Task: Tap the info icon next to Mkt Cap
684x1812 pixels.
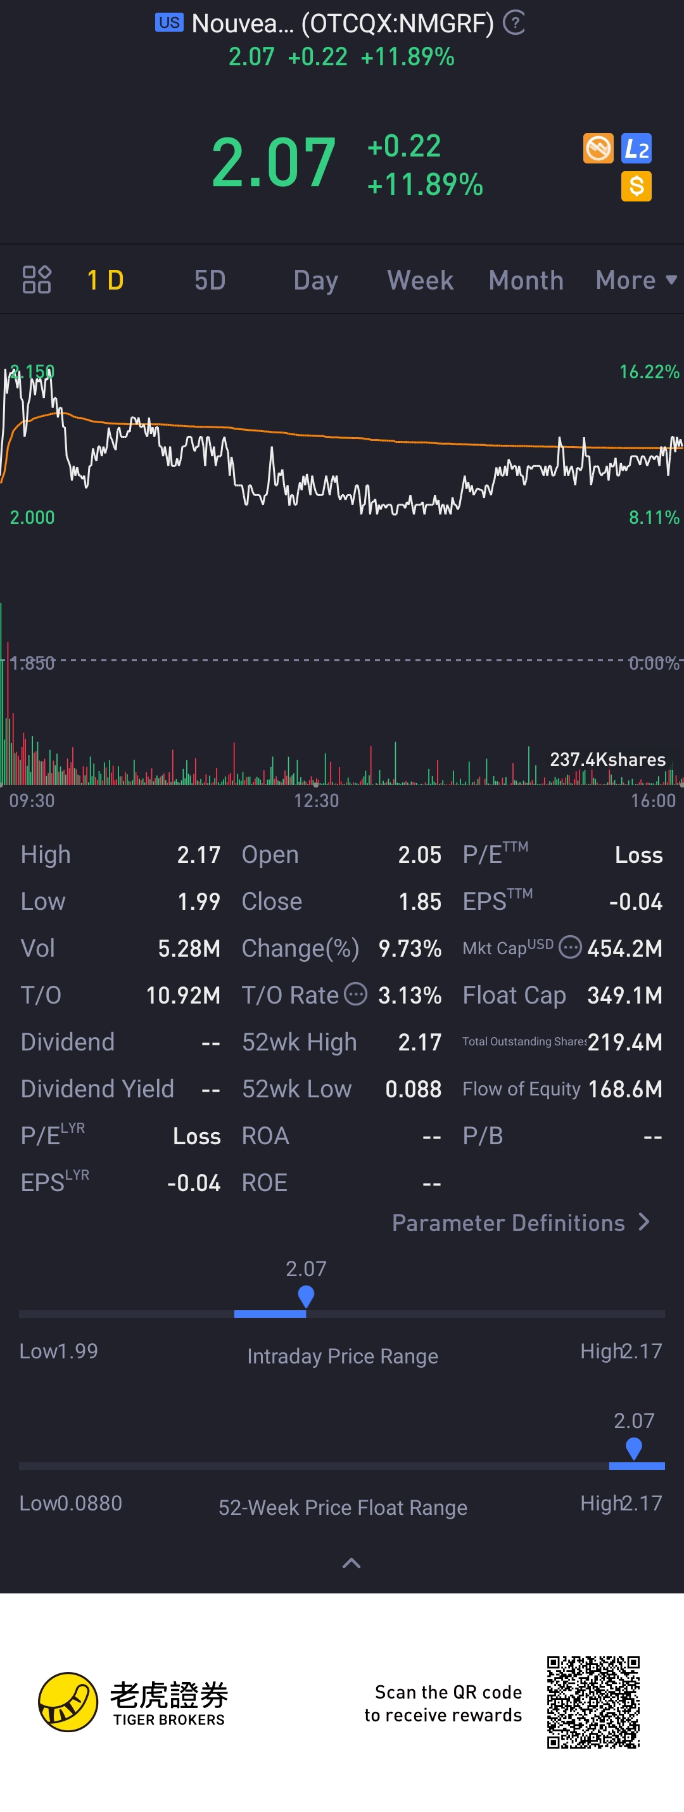Action: [x=570, y=948]
